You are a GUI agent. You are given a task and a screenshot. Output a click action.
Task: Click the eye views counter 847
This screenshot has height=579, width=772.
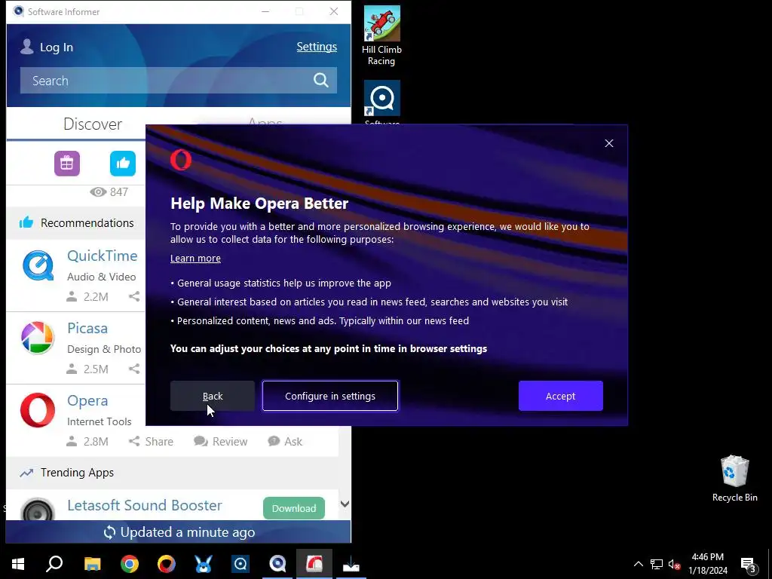109,192
